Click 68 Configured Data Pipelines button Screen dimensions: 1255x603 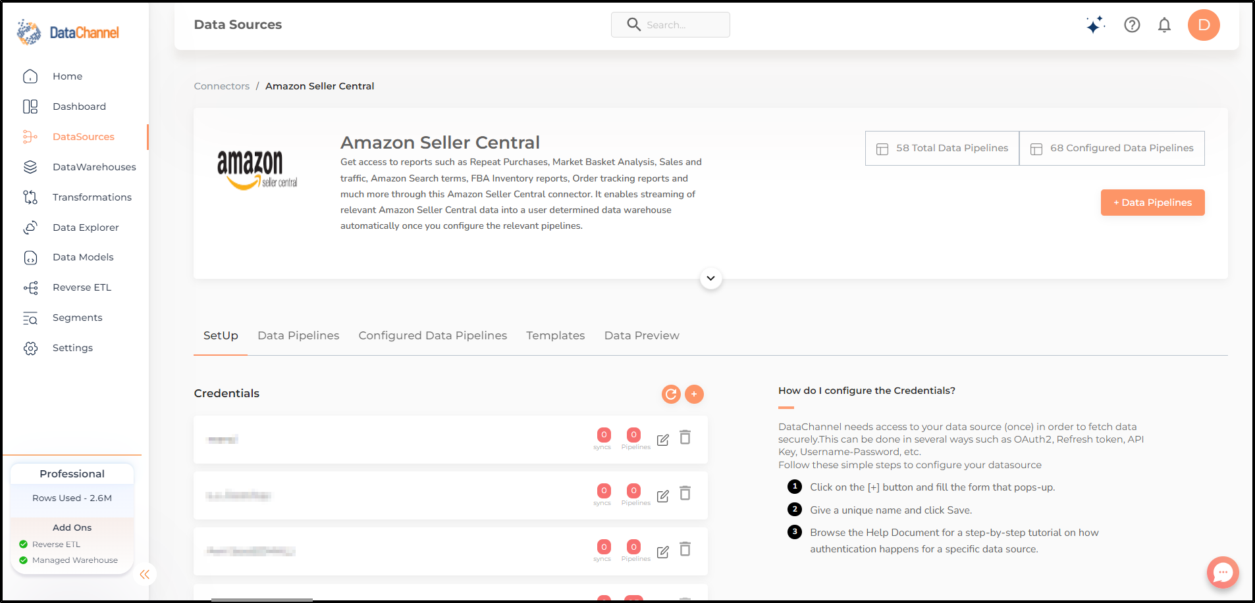point(1112,148)
